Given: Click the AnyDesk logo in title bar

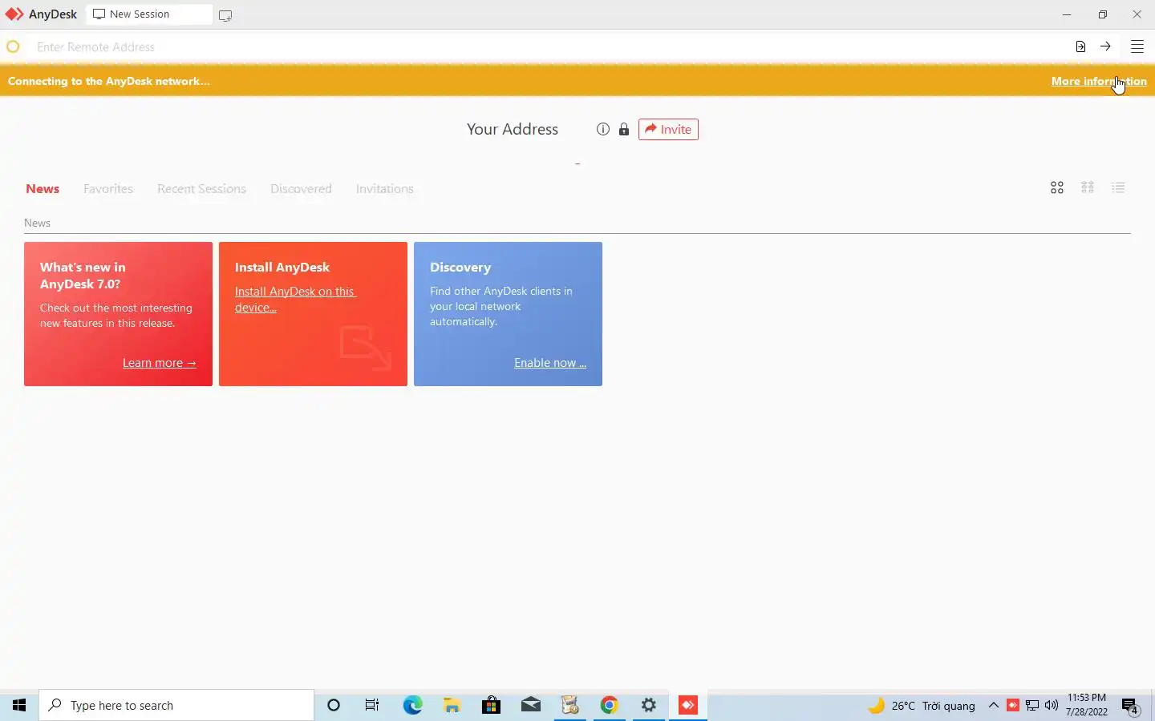Looking at the screenshot, I should (14, 14).
